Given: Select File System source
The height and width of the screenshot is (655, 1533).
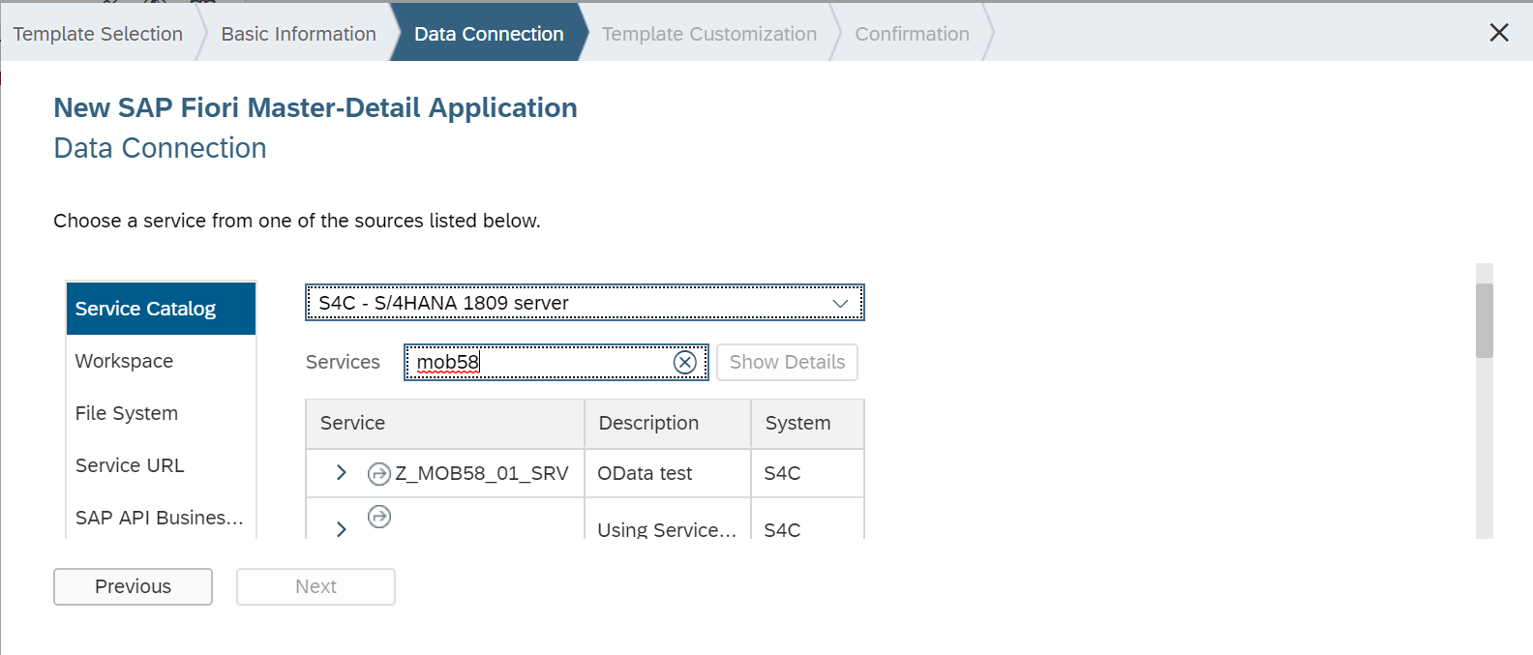Looking at the screenshot, I should tap(161, 413).
